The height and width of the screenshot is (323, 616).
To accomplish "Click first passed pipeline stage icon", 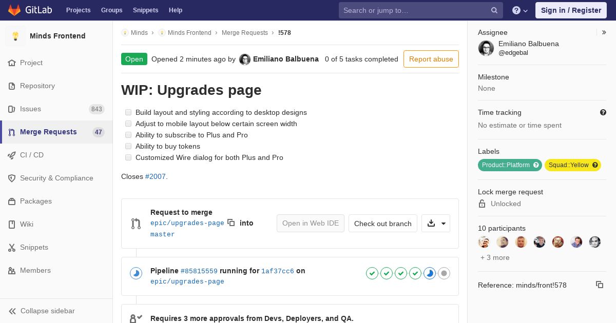I will [x=372, y=273].
